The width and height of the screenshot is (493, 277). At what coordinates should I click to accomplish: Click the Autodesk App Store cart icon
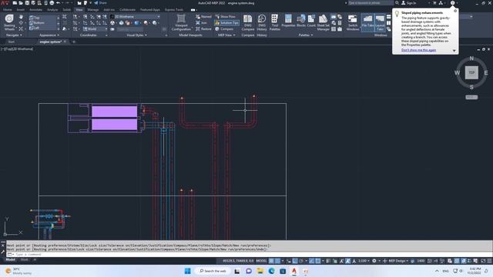[434, 3]
